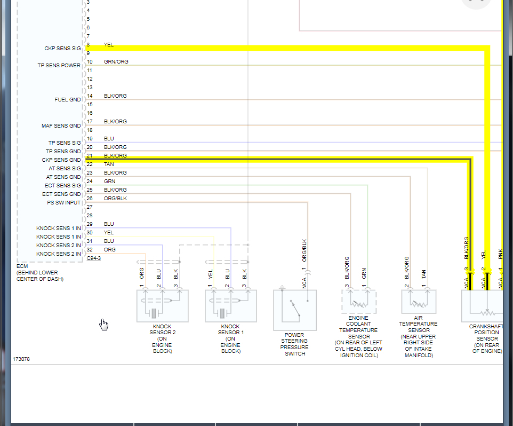This screenshot has width=513, height=426.
Task: Click the highlighted BLK/ORG CKP ground wire
Action: [x=278, y=160]
